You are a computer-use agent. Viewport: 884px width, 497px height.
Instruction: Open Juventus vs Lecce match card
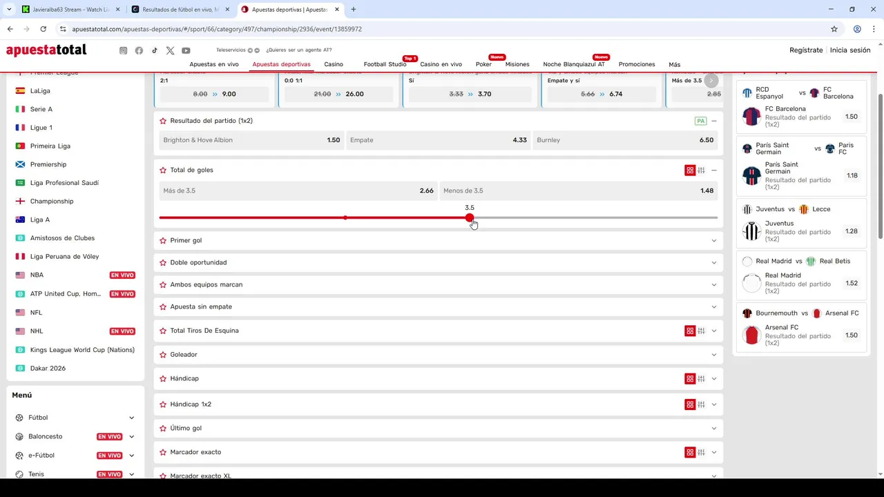[x=801, y=222]
